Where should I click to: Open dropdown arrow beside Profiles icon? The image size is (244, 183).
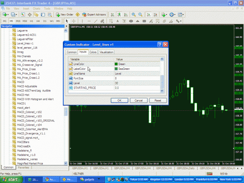tap(16, 14)
